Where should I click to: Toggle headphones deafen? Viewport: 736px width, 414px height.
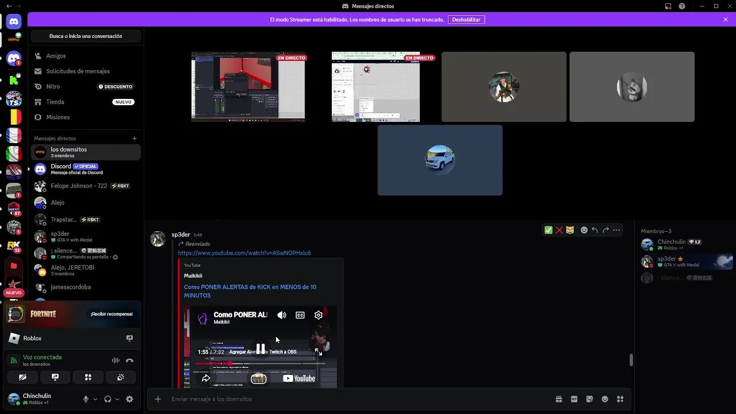click(x=108, y=399)
